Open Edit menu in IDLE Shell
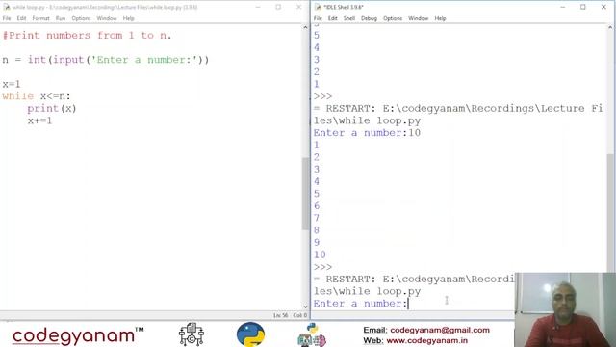 click(333, 18)
